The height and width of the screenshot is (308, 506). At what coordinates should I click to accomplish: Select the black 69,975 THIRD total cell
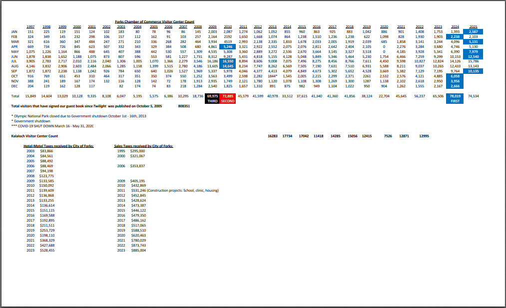coord(212,97)
